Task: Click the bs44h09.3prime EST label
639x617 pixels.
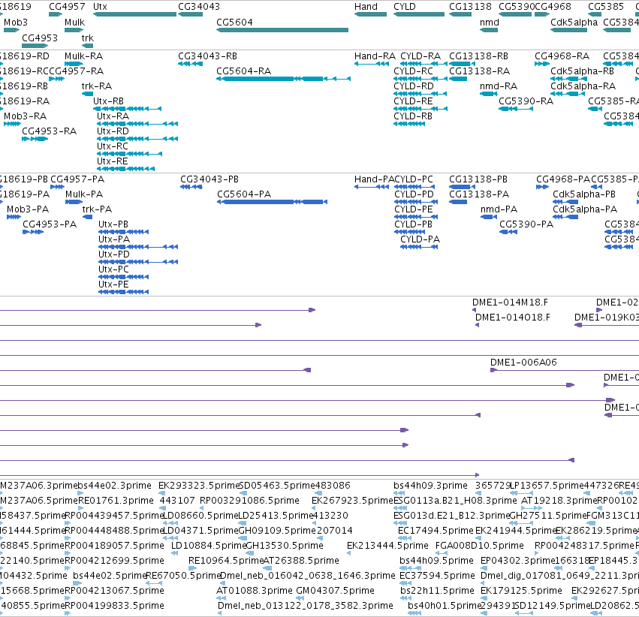Action: (430, 486)
